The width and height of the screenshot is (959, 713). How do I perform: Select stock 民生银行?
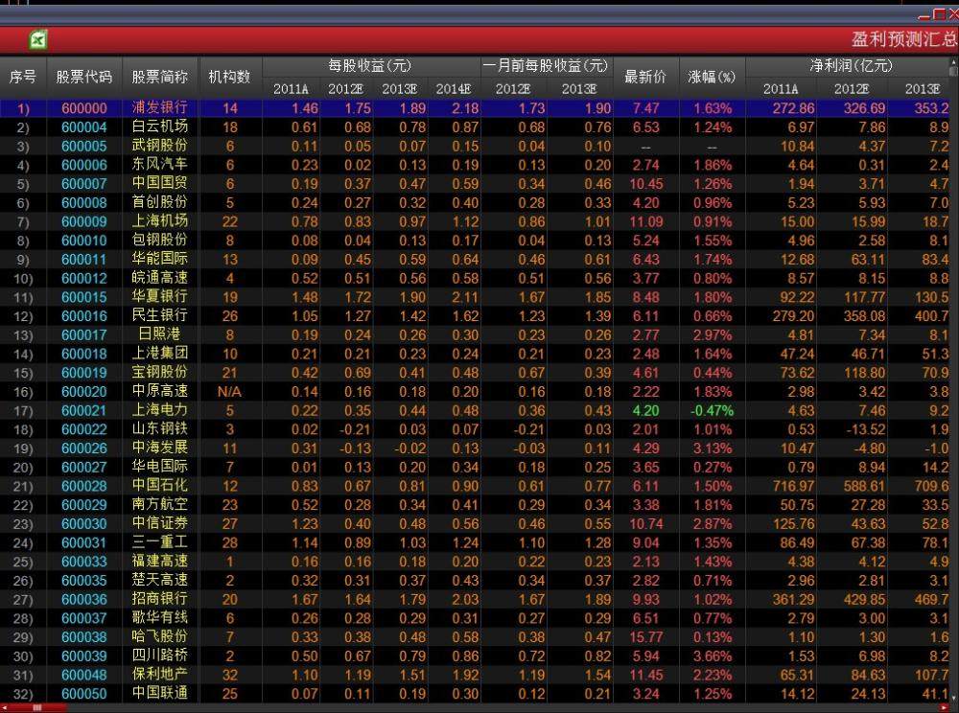(x=159, y=316)
